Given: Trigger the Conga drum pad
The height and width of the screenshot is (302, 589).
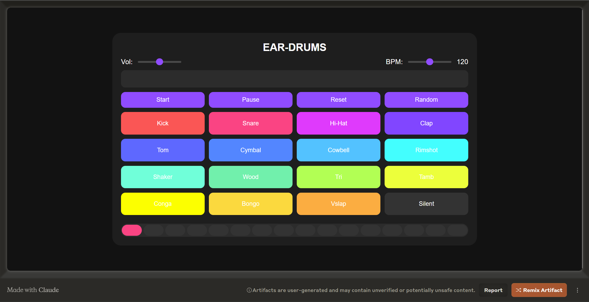Looking at the screenshot, I should tap(162, 204).
